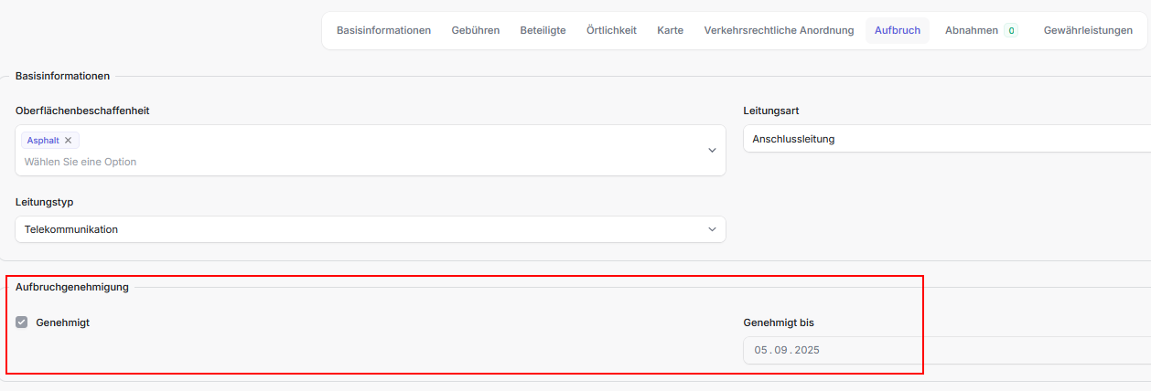Click the Genehmigt checkbox label text
The width and height of the screenshot is (1151, 391).
pos(62,322)
